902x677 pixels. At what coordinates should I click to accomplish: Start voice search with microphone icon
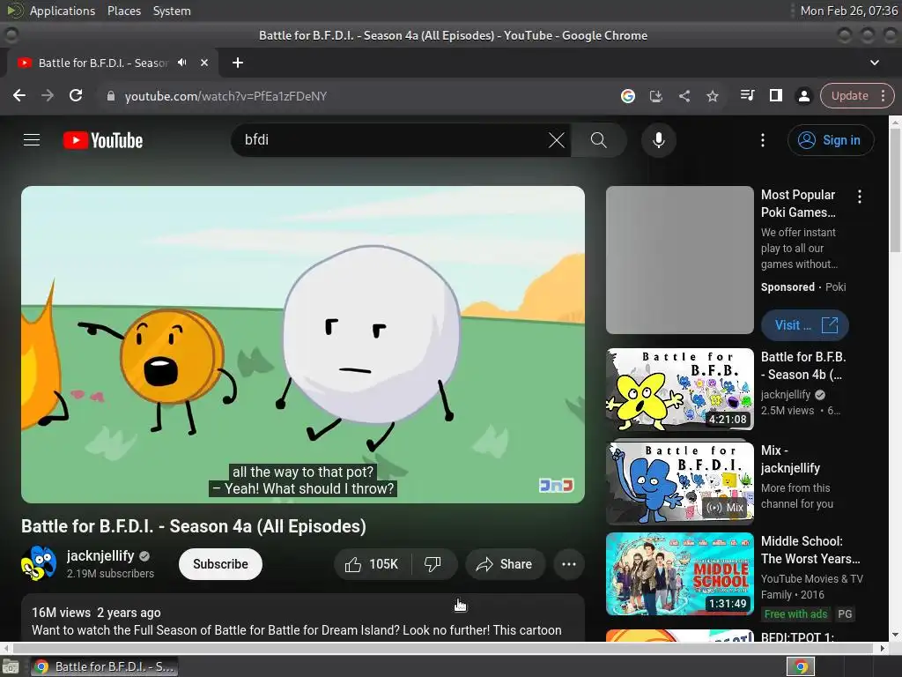[659, 140]
